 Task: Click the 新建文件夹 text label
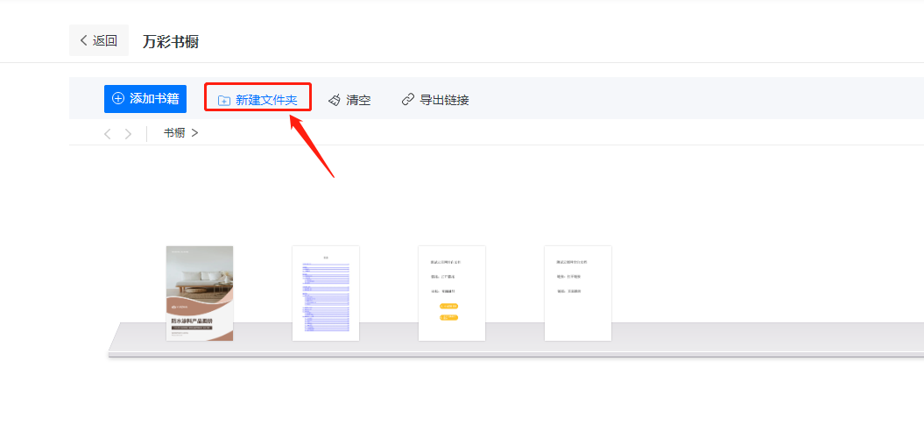[266, 100]
